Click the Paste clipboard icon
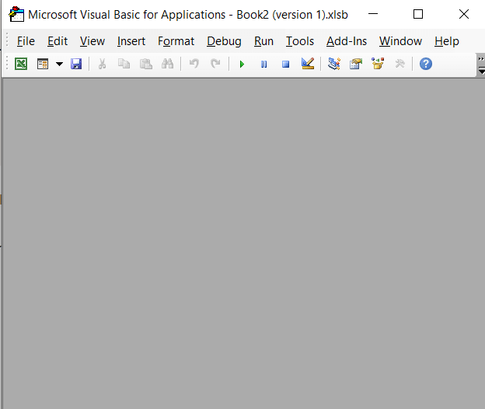 145,64
